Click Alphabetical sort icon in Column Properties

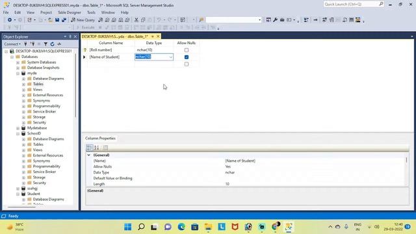click(97, 148)
